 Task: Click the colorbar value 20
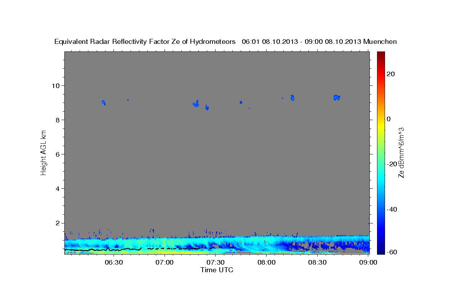pyautogui.click(x=390, y=74)
